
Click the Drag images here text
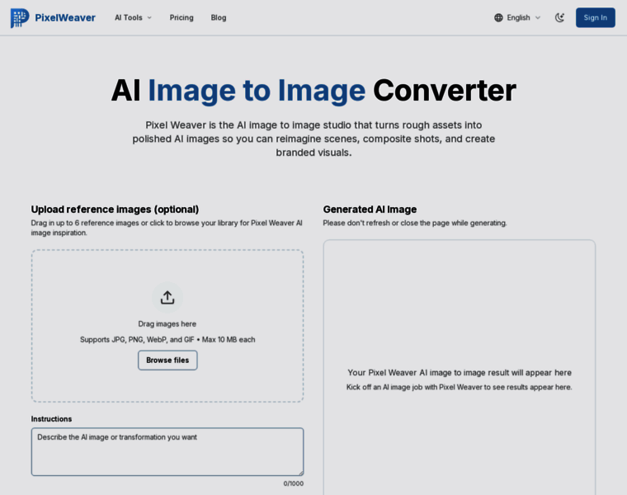point(167,324)
